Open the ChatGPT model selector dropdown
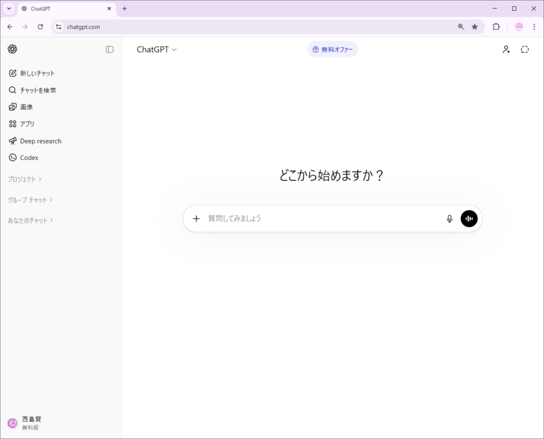The height and width of the screenshot is (439, 544). tap(157, 49)
